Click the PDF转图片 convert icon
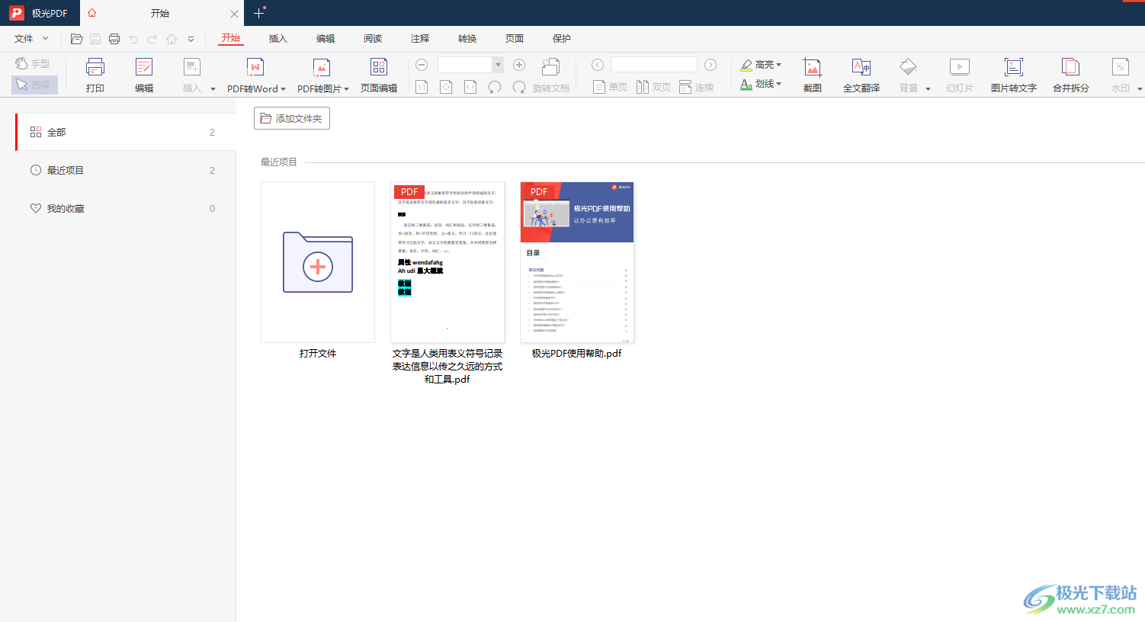 pyautogui.click(x=322, y=67)
